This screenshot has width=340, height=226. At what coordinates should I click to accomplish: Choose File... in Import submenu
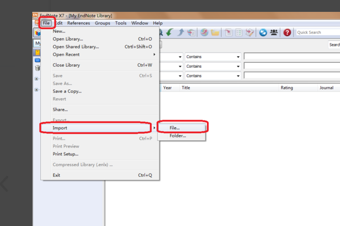coord(181,128)
